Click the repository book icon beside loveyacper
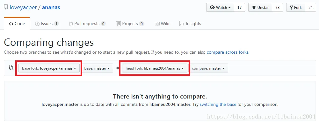The image size is (319, 123). click(6, 8)
